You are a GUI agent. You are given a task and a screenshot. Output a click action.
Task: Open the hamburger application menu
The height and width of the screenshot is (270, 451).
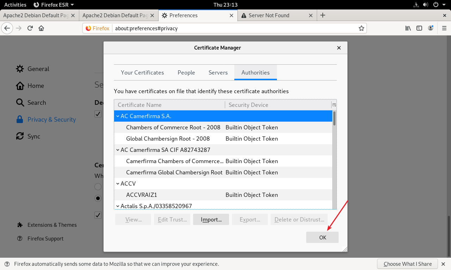click(444, 28)
